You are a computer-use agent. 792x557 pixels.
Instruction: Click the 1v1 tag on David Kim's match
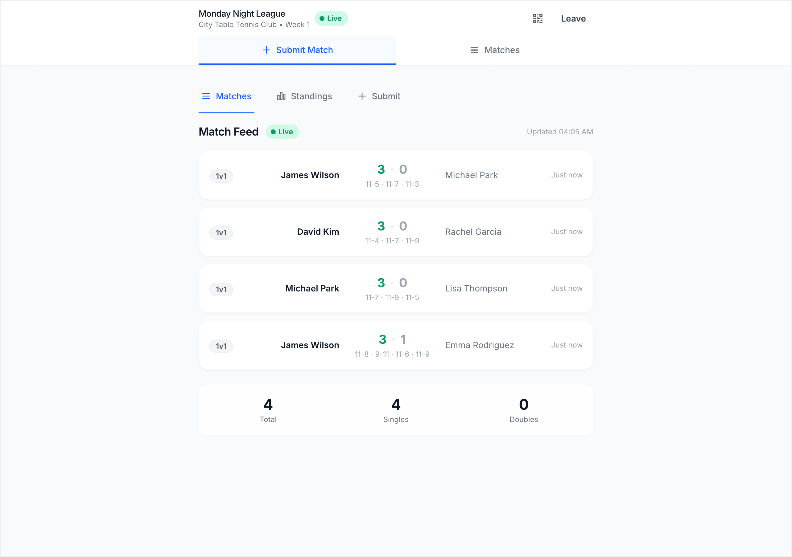coord(221,233)
